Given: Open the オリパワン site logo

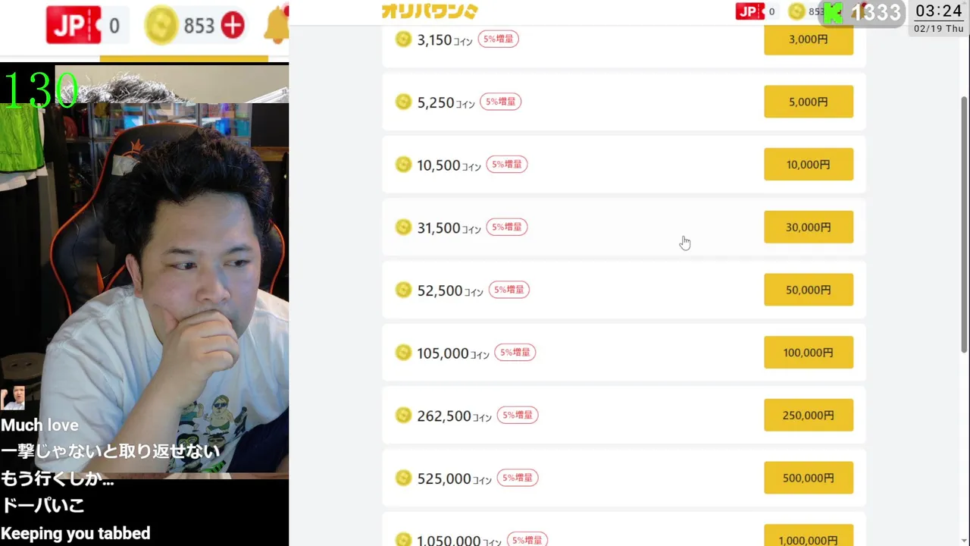Looking at the screenshot, I should pyautogui.click(x=430, y=11).
